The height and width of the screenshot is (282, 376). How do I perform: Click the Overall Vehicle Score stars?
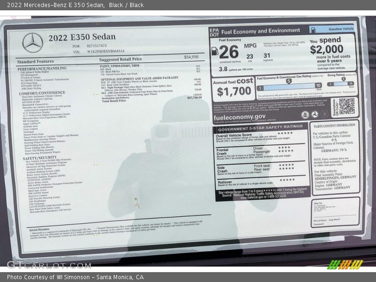[x=285, y=133]
